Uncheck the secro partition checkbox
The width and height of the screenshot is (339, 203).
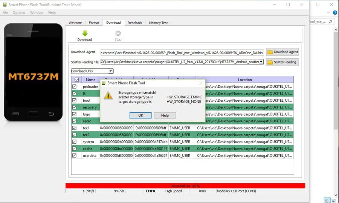pos(74,121)
